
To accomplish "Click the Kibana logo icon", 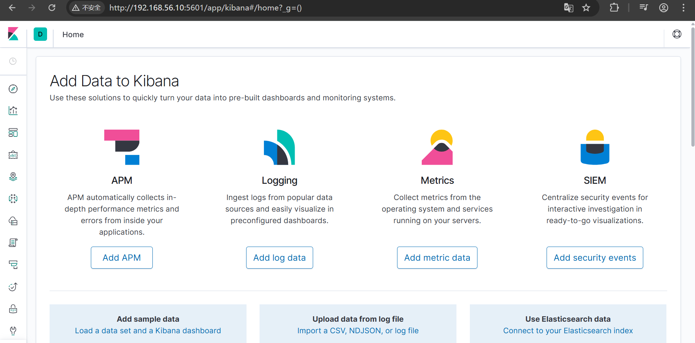I will click(13, 34).
